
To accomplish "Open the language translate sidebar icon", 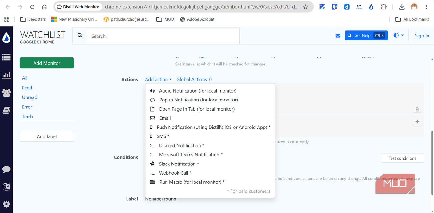I will [x=6, y=186].
